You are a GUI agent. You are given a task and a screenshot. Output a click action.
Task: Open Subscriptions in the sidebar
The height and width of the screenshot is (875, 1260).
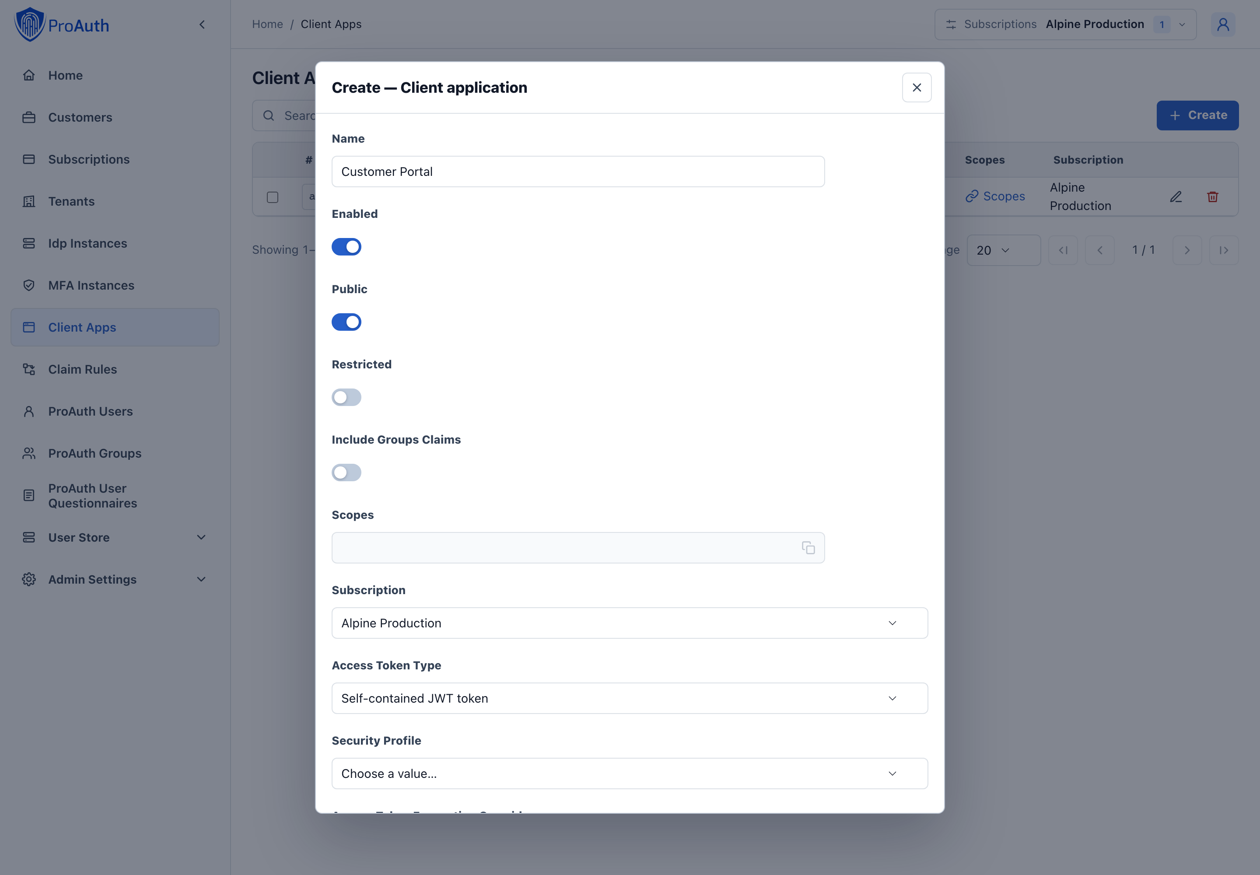(115, 160)
